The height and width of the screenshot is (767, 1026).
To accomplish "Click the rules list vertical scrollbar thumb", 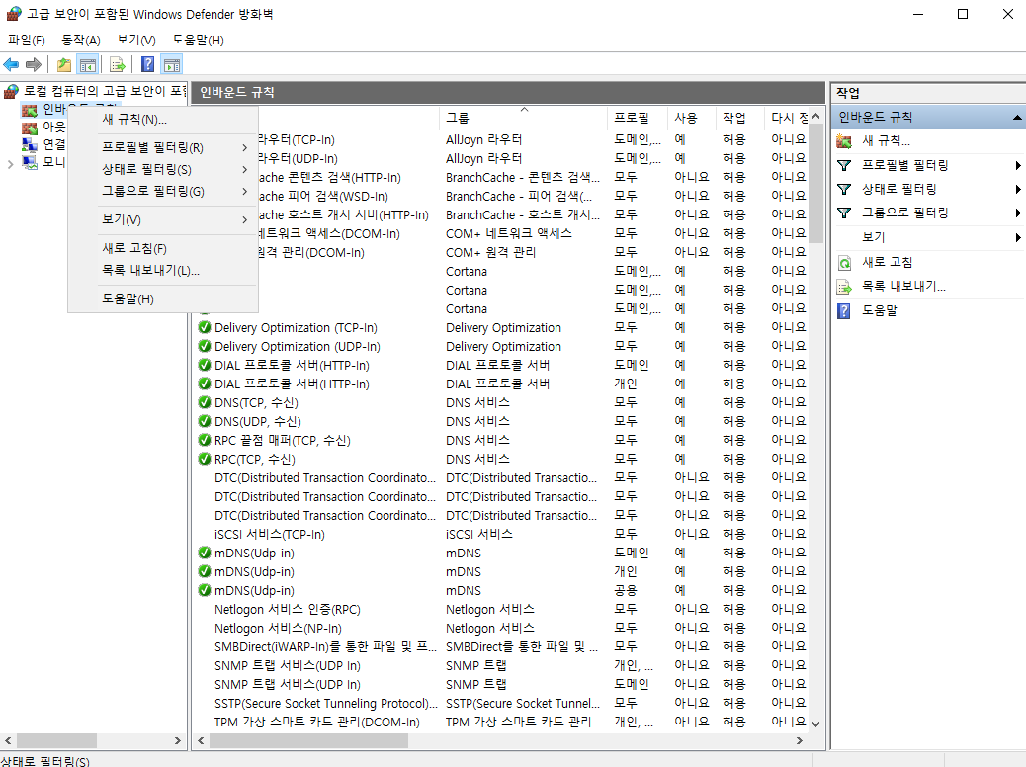I will click(x=816, y=183).
